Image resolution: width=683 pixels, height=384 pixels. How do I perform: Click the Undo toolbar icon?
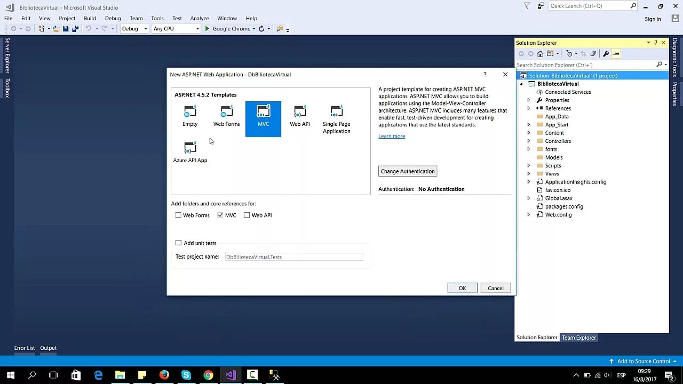click(x=89, y=29)
